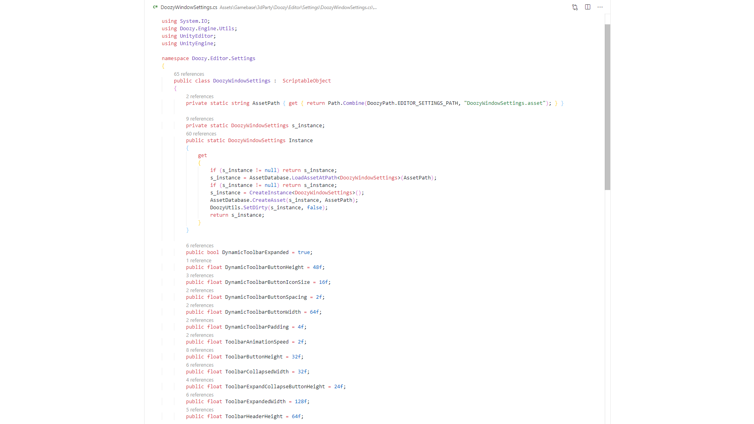Click the AssetPath property name

click(x=266, y=103)
